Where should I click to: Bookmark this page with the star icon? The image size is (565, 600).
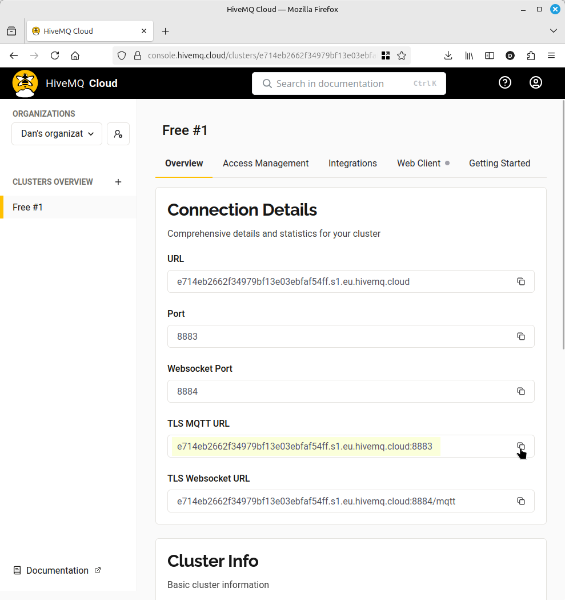tap(402, 55)
